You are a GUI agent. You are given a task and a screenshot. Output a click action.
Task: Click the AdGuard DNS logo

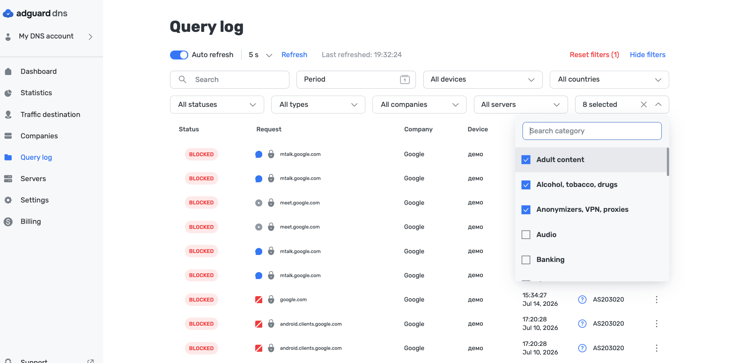(35, 14)
